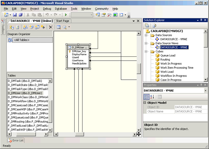
Task: Click the Save All icon
Action: (20, 15)
